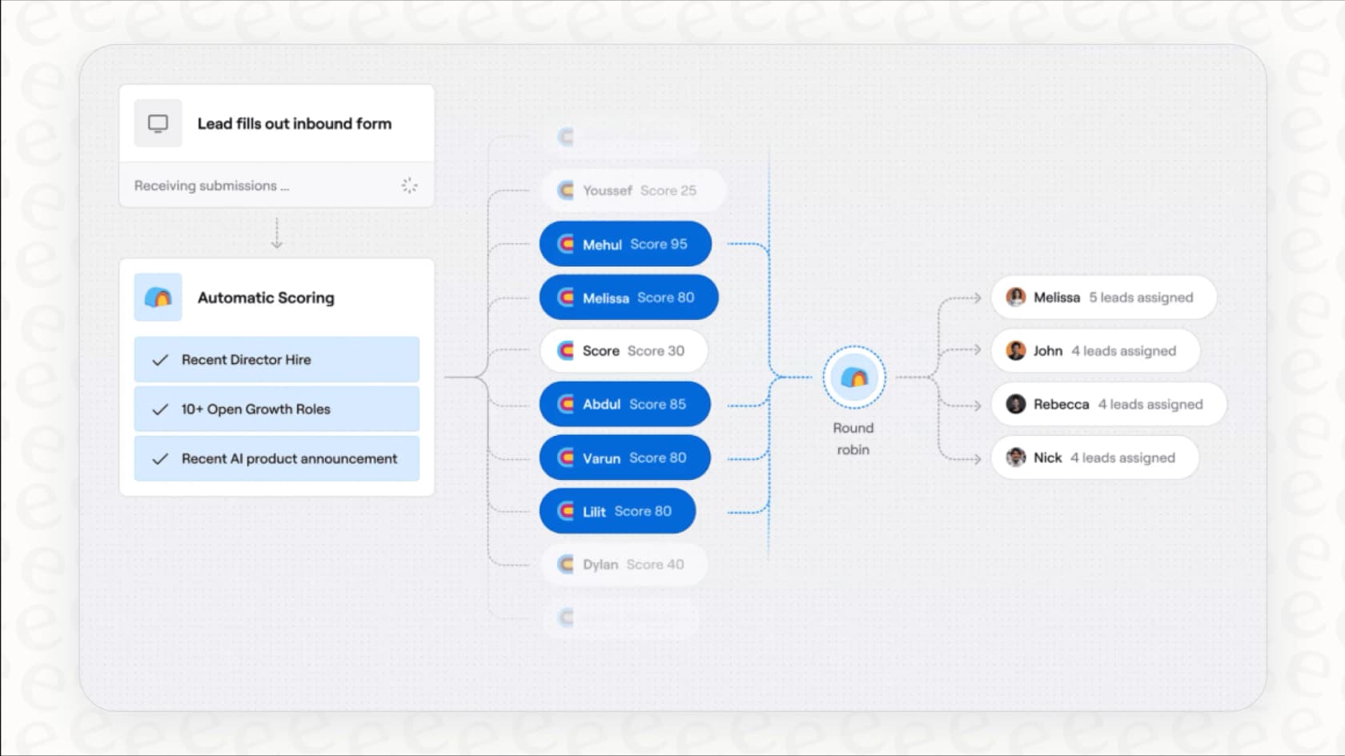Toggle the 10+ Open Growth Roles checkmark
This screenshot has height=756, width=1345.
[160, 409]
